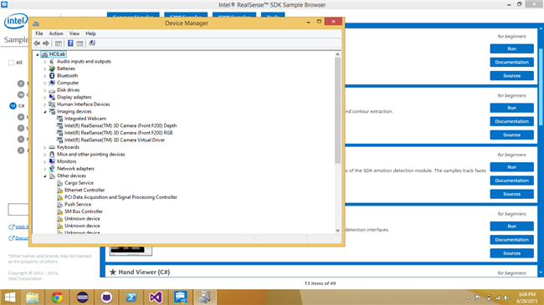Open File Explorer from the taskbar
This screenshot has height=305, width=544.
[33, 297]
